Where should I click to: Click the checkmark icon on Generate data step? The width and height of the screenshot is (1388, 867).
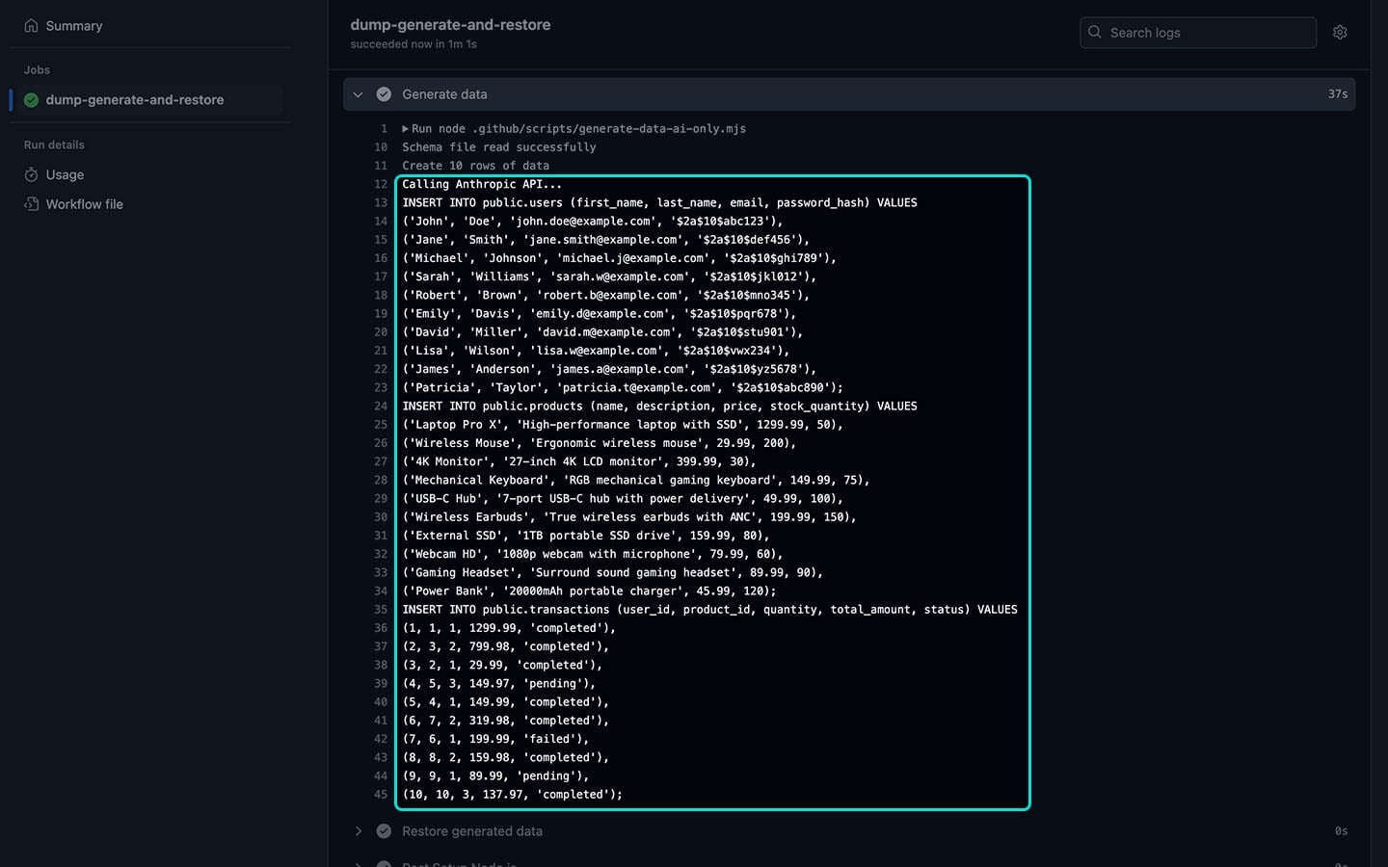point(384,93)
